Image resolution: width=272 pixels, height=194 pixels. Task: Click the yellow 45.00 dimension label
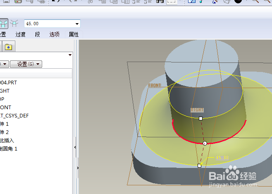pyautogui.click(x=222, y=158)
